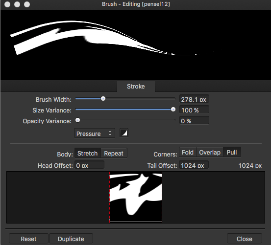Click the red close window dot
Image resolution: width=271 pixels, height=245 pixels.
(7, 4)
